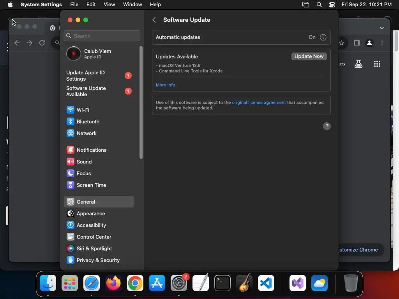The image size is (399, 299).
Task: Open Terminal from the Dock
Action: pyautogui.click(x=222, y=283)
